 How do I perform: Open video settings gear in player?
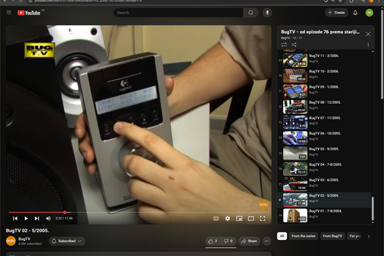point(227,218)
